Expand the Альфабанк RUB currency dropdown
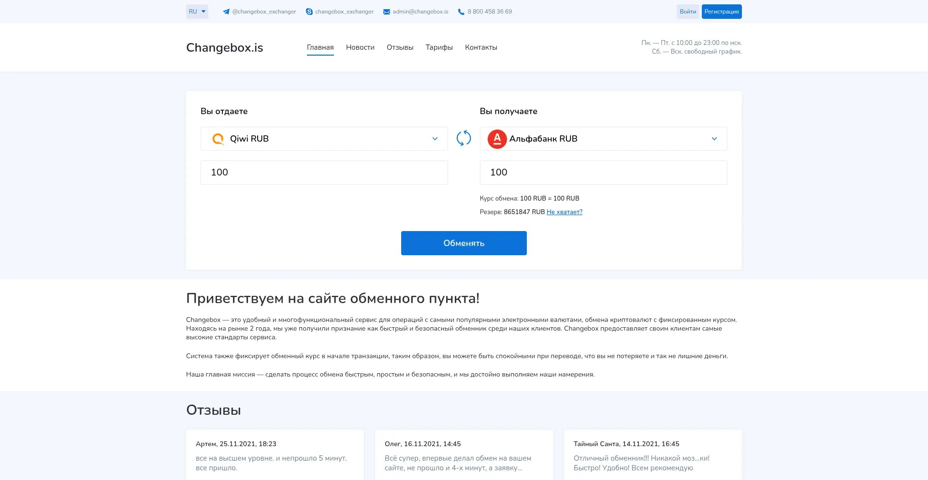The height and width of the screenshot is (480, 928). tap(714, 139)
